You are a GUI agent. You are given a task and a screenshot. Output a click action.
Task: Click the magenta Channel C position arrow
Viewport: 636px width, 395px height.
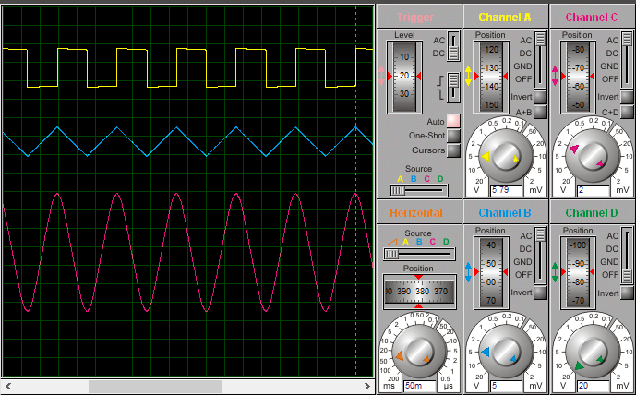tap(555, 76)
